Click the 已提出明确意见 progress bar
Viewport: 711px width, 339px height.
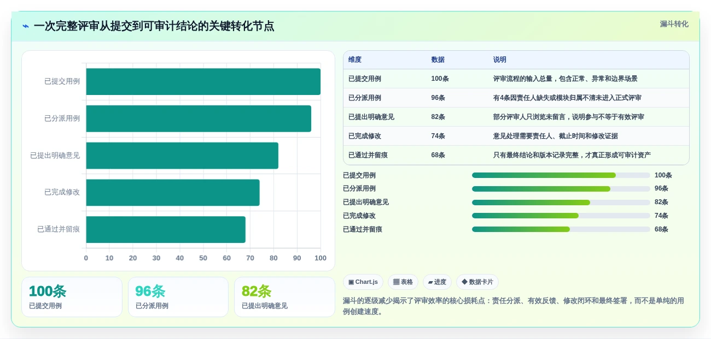pos(561,203)
